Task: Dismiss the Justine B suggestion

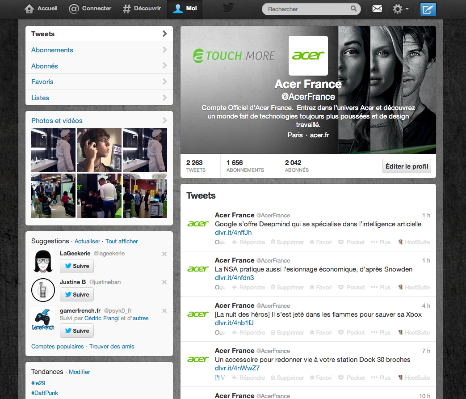Action: 164,282
